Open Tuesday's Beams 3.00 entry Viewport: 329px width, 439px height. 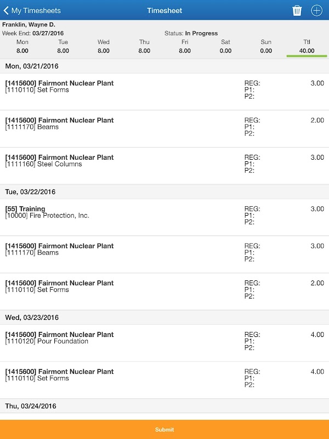pyautogui.click(x=164, y=253)
